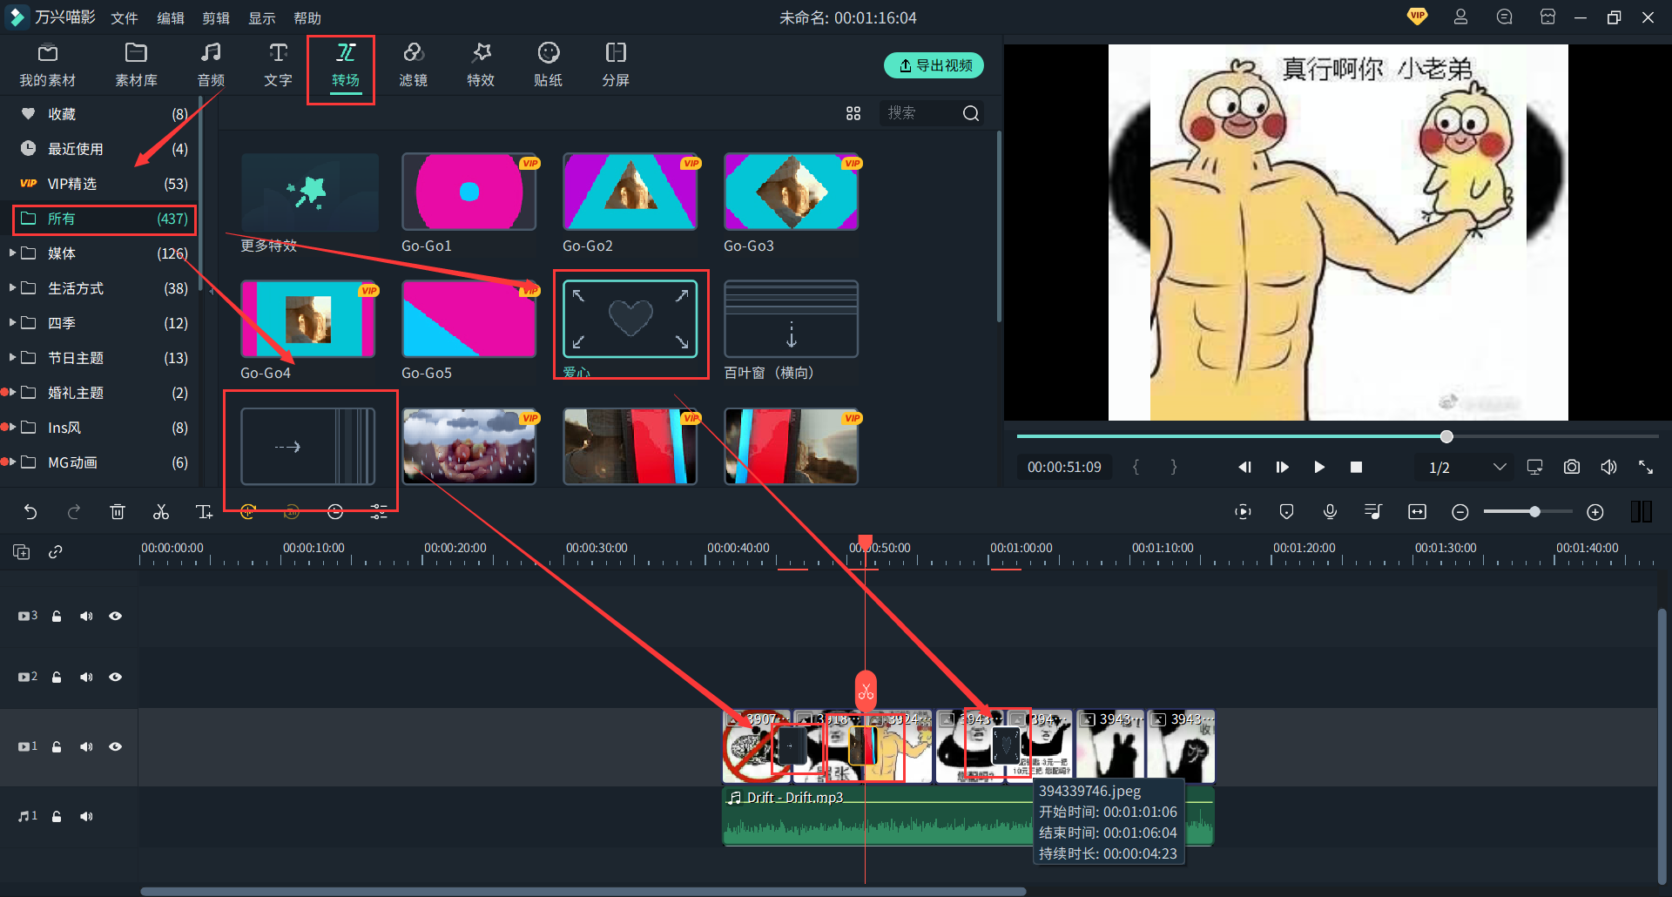Open the user account icon
The height and width of the screenshot is (897, 1672).
pyautogui.click(x=1460, y=17)
